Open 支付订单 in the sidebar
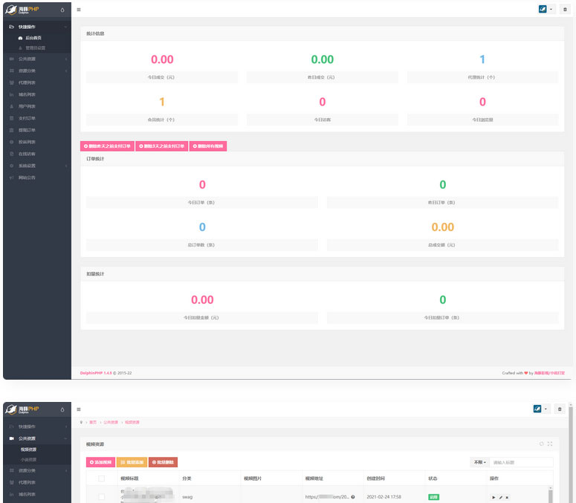Screen dimensions: 576x503 [x=27, y=118]
